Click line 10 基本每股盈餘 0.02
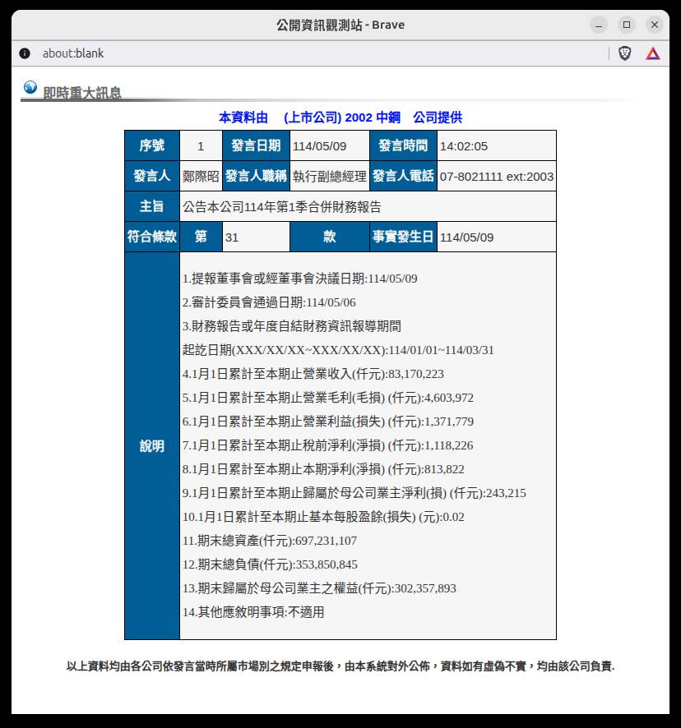Screen dimensions: 681x728 pos(323,517)
